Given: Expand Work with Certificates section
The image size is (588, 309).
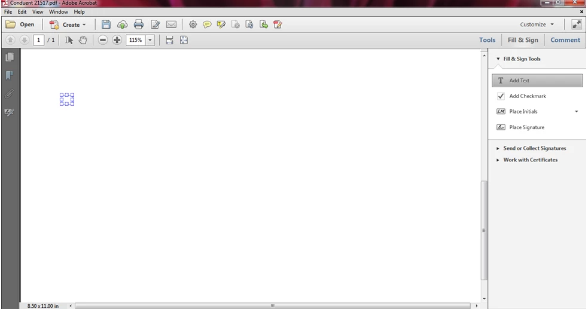Looking at the screenshot, I should click(498, 160).
